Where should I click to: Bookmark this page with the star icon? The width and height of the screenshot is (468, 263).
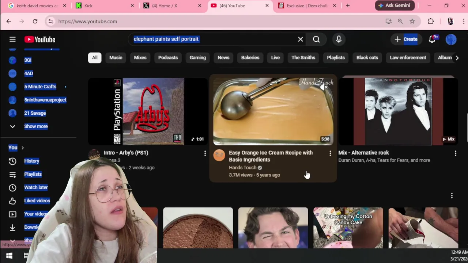[x=412, y=21]
